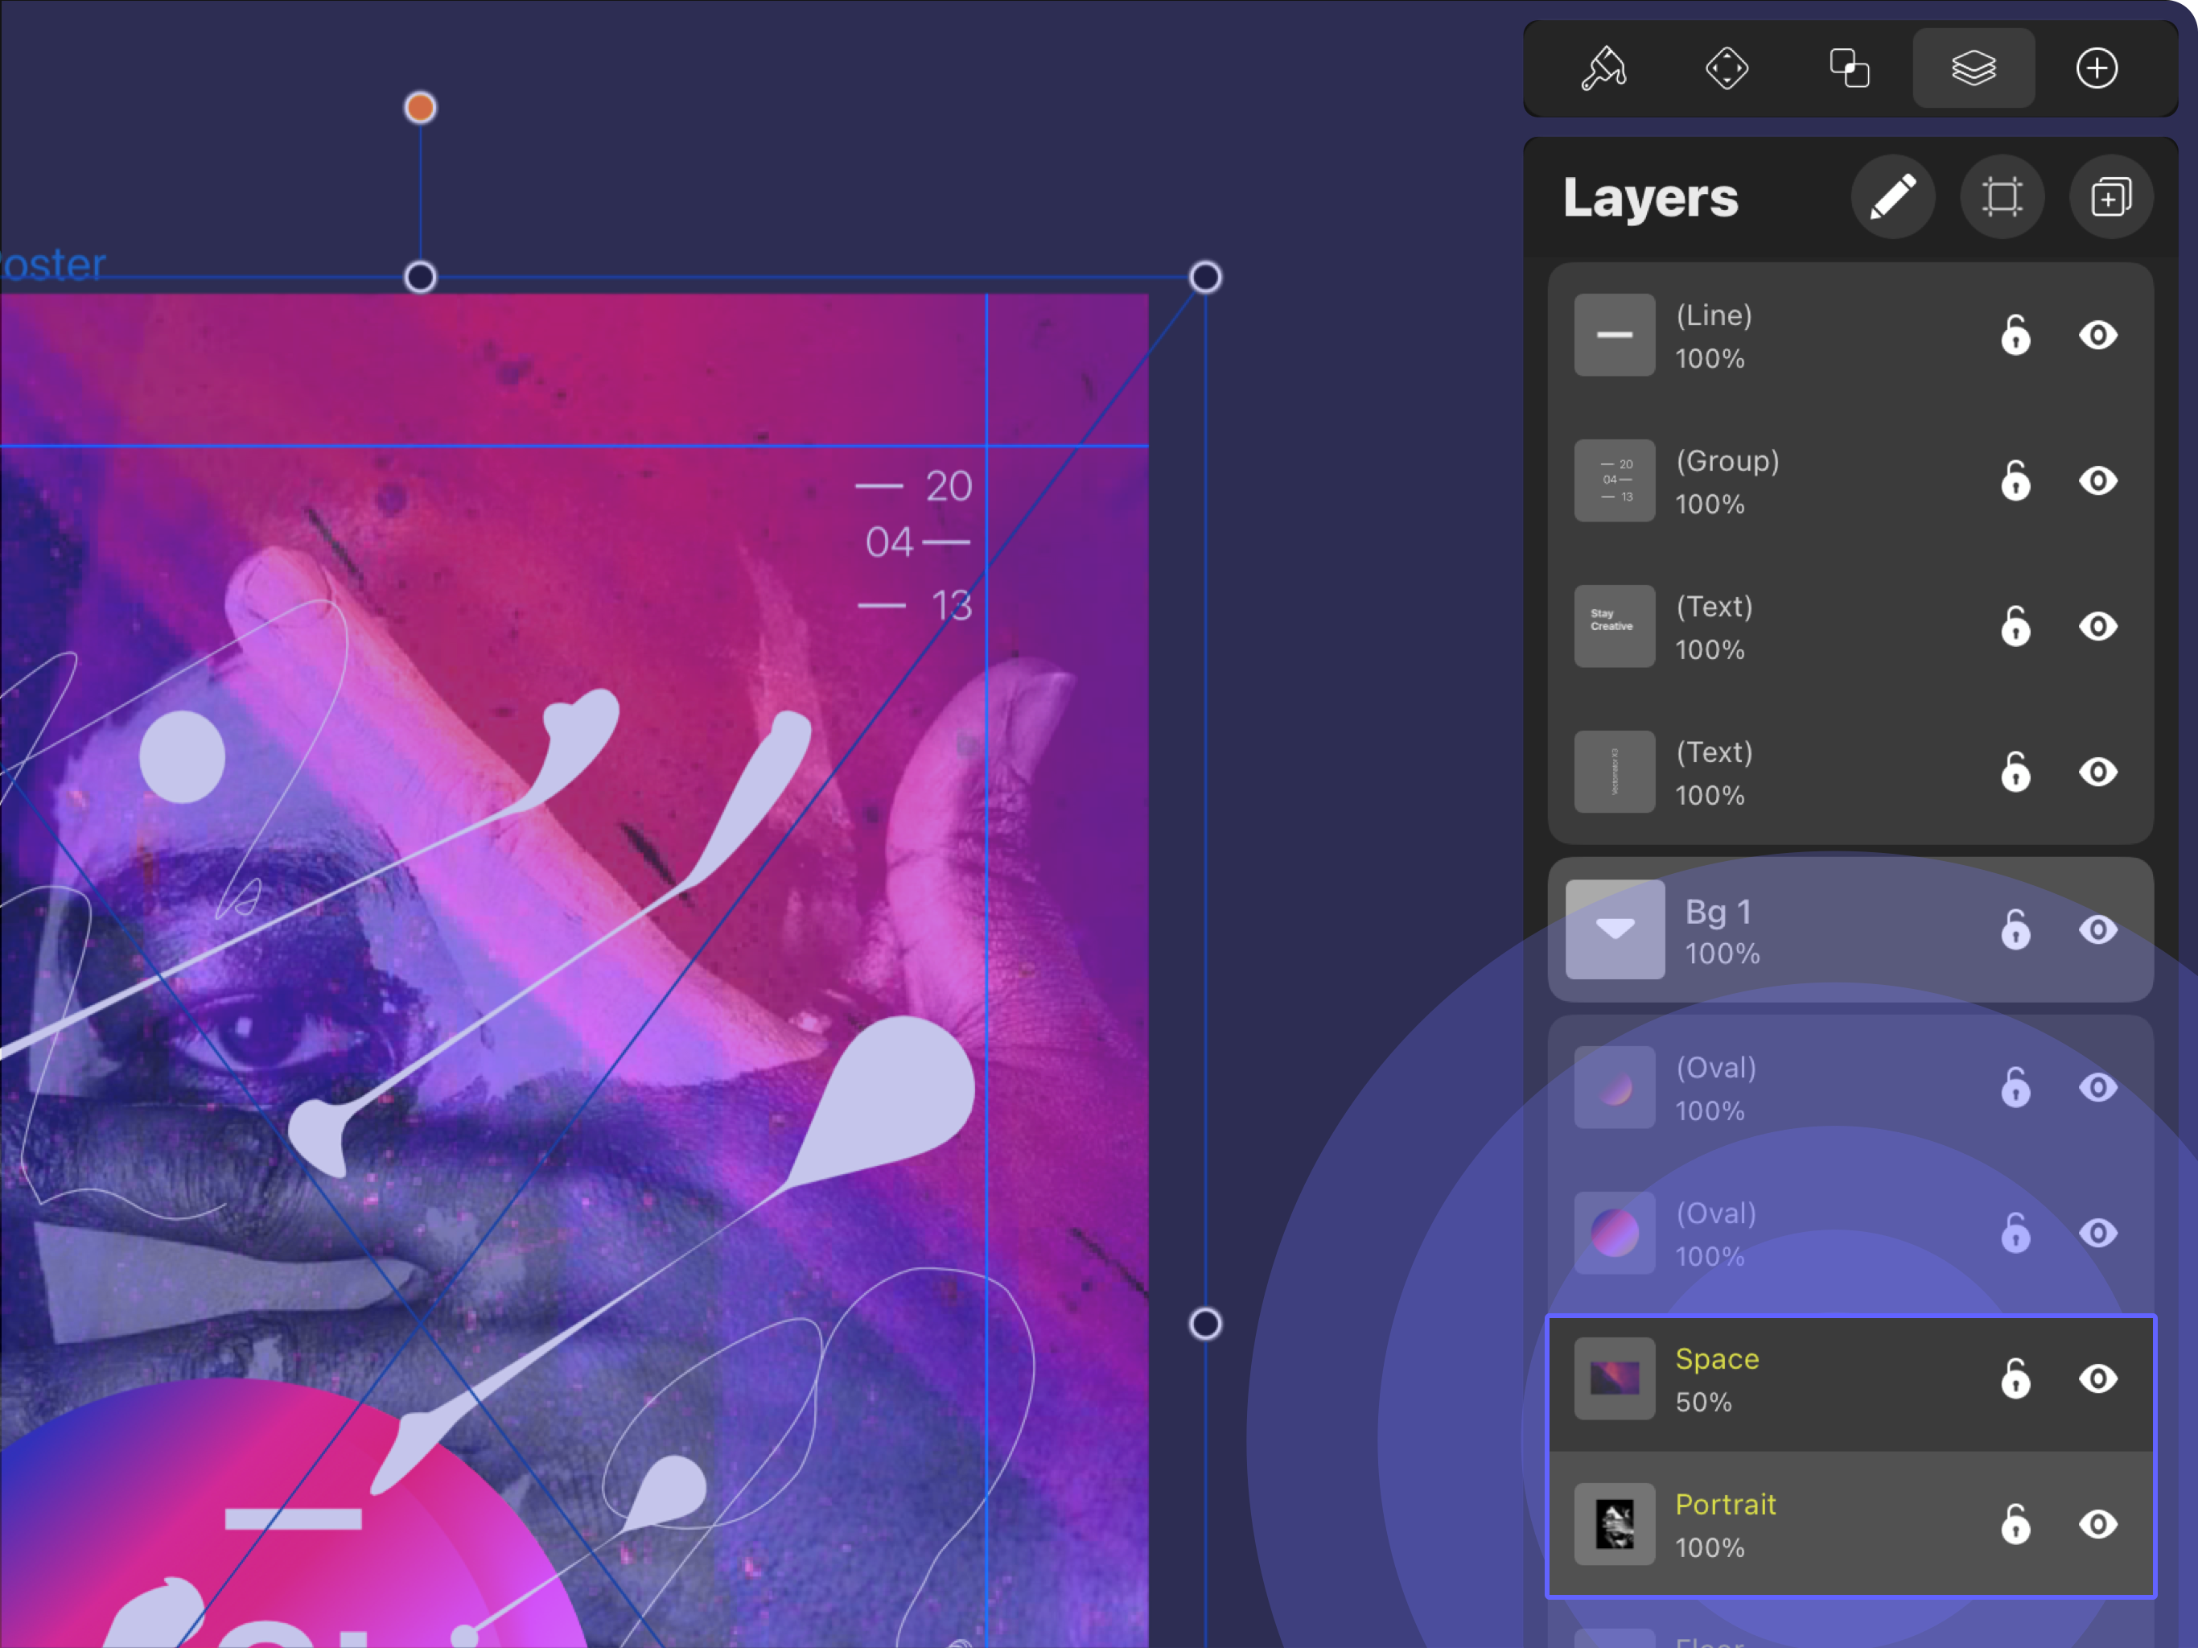Select the vertical text layer thumbnail
This screenshot has height=1648, width=2198.
coord(1615,772)
